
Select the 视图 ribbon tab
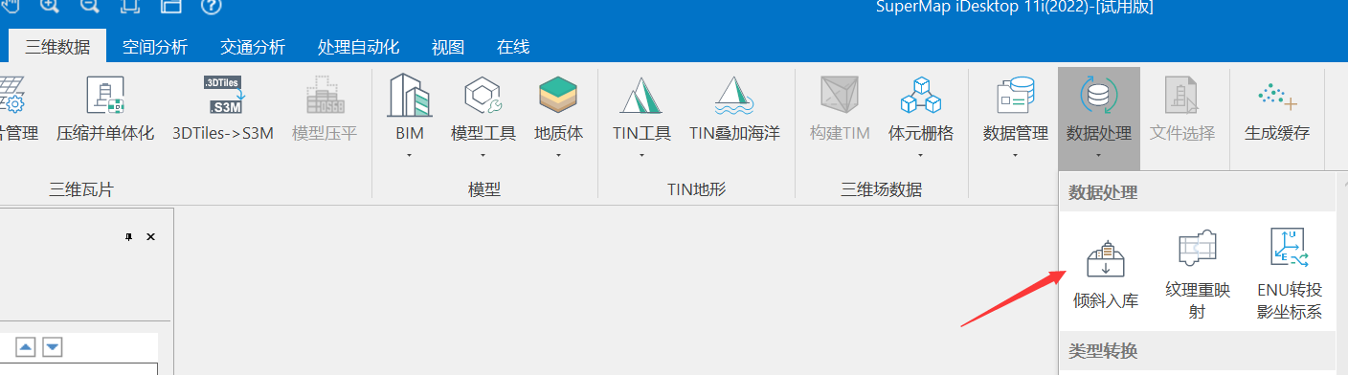coord(448,47)
